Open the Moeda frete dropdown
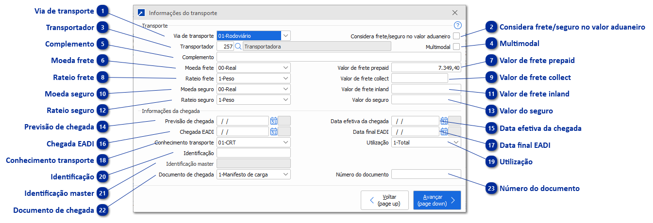 pyautogui.click(x=285, y=68)
